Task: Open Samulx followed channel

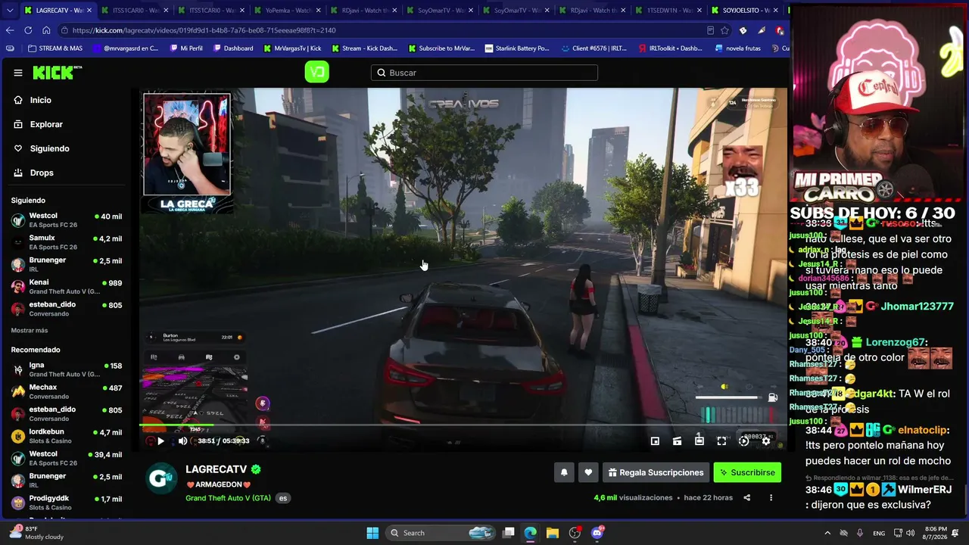Action: pos(67,242)
